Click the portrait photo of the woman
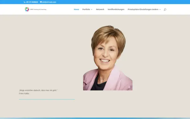The height and width of the screenshot is (119, 190). click(108, 58)
